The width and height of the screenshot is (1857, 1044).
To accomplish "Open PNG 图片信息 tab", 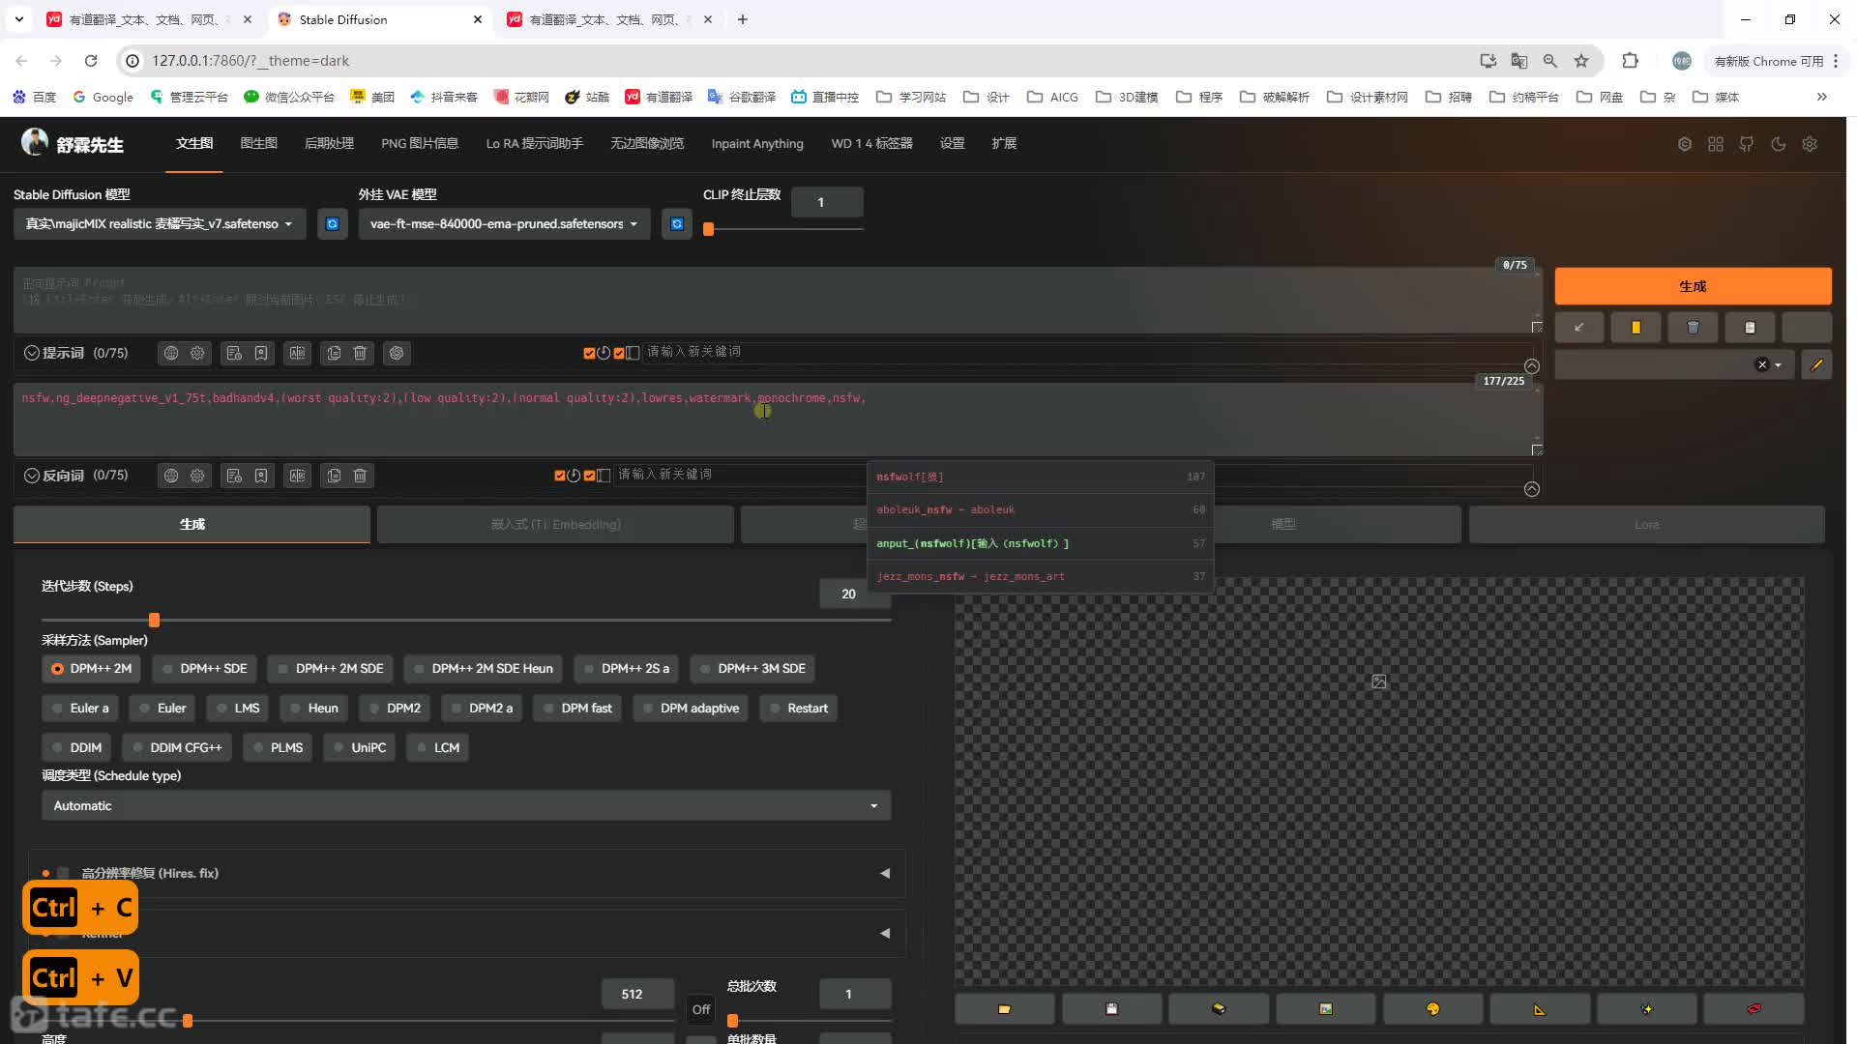I will 420,144.
